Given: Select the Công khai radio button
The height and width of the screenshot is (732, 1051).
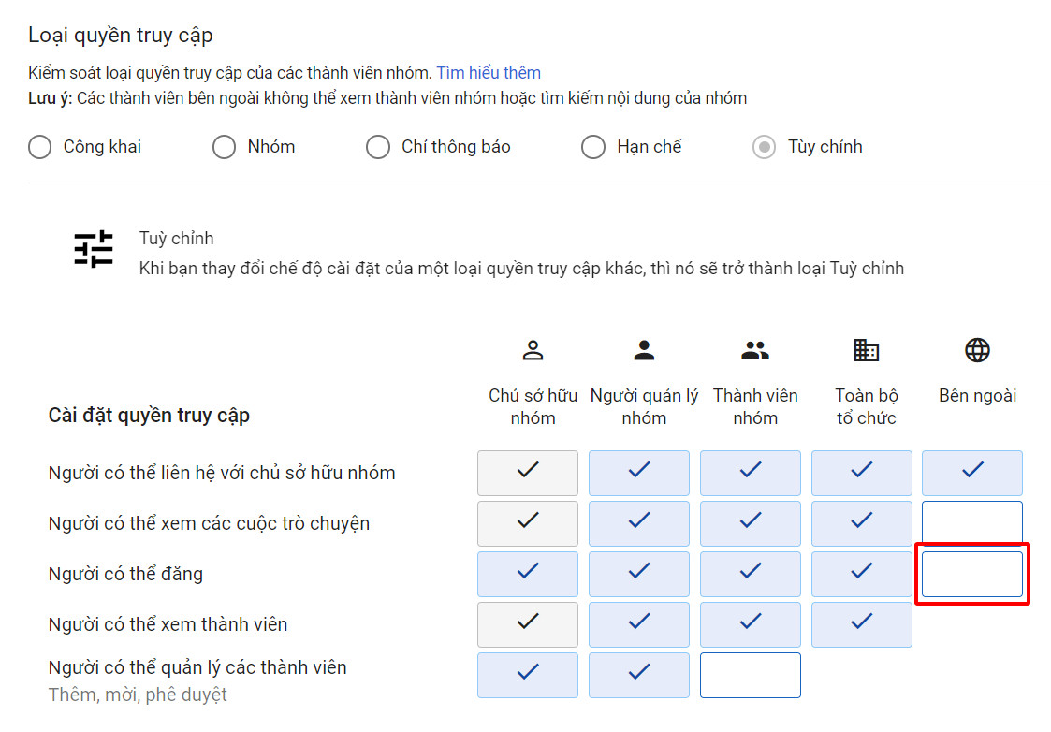Looking at the screenshot, I should (39, 147).
